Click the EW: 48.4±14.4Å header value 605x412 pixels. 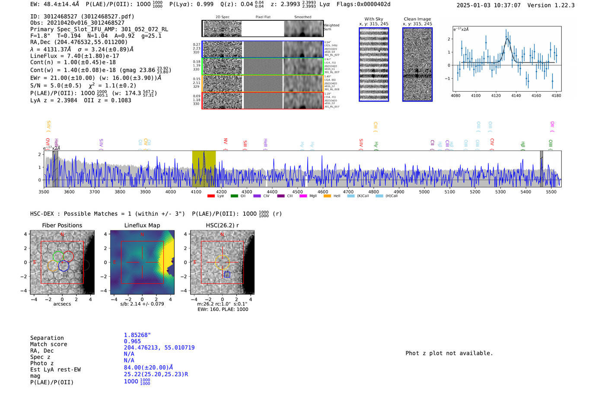click(x=54, y=4)
